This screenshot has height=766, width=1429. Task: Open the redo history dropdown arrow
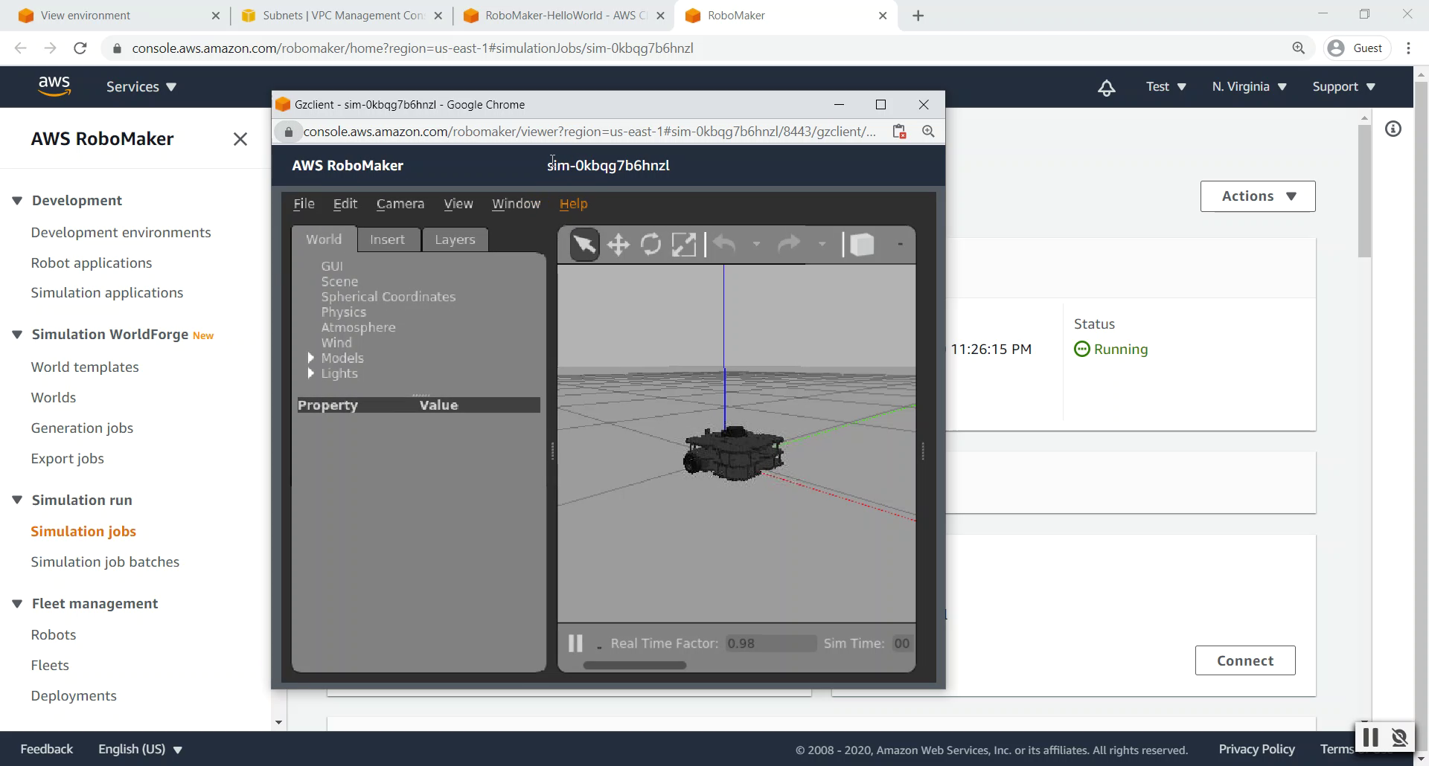coord(822,244)
